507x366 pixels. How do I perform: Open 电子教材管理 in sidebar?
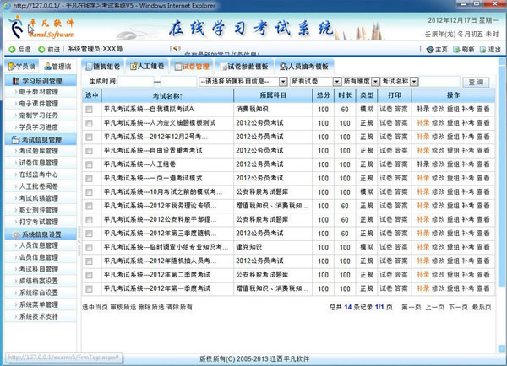point(39,92)
